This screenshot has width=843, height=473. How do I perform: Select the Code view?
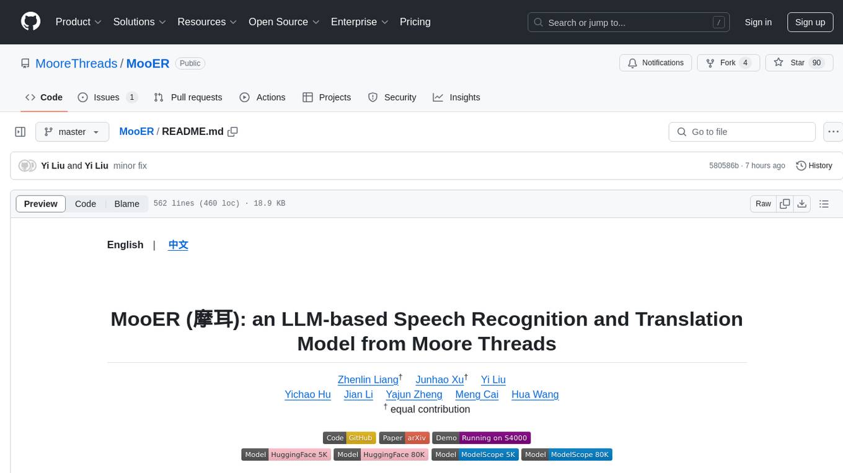pyautogui.click(x=86, y=204)
